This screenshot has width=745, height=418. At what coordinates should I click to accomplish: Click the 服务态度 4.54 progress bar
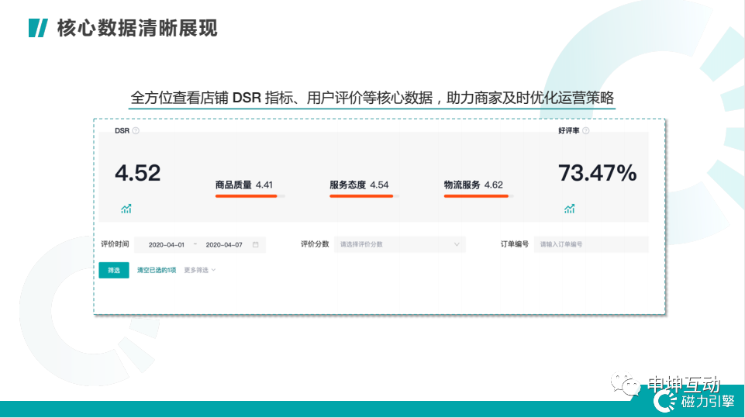point(364,196)
